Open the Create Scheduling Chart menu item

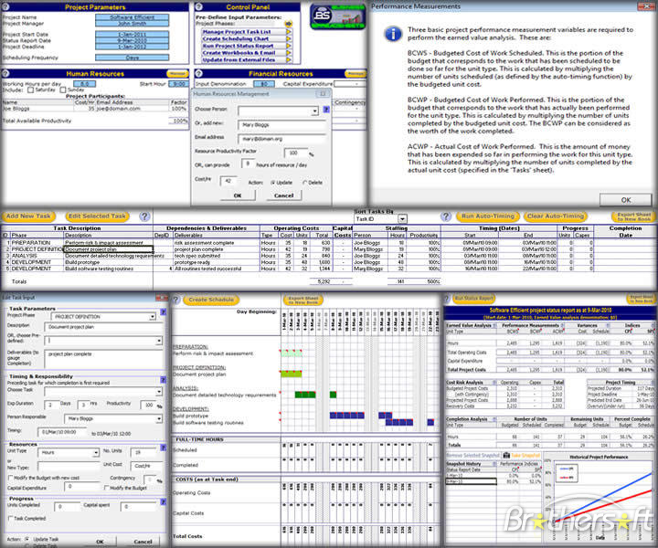pos(236,38)
